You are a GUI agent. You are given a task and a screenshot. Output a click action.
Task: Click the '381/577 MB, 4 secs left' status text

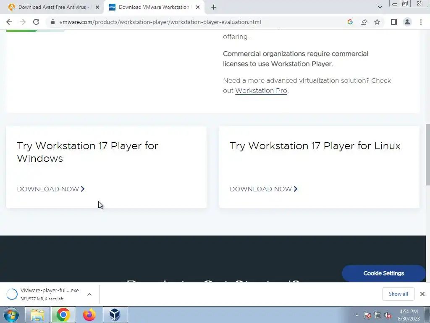(x=42, y=299)
